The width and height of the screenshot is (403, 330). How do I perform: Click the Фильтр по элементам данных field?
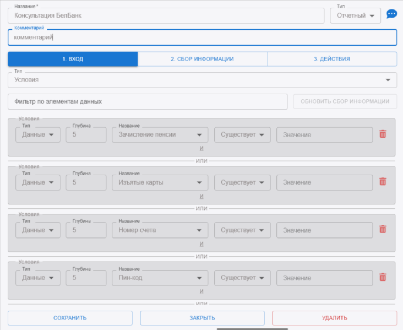148,102
